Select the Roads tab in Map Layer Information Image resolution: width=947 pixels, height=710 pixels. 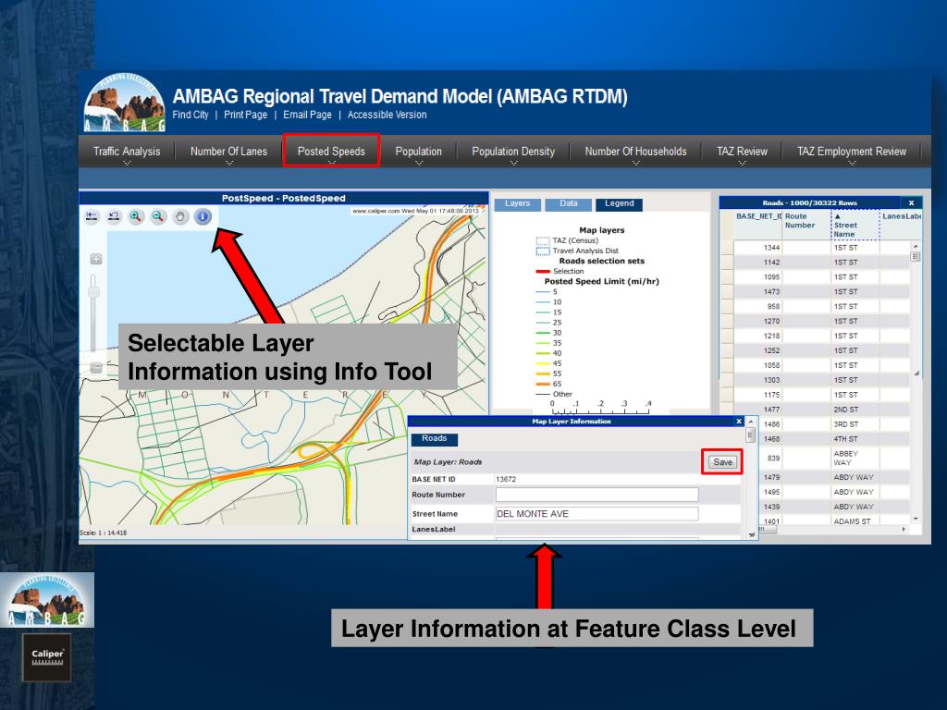[435, 439]
